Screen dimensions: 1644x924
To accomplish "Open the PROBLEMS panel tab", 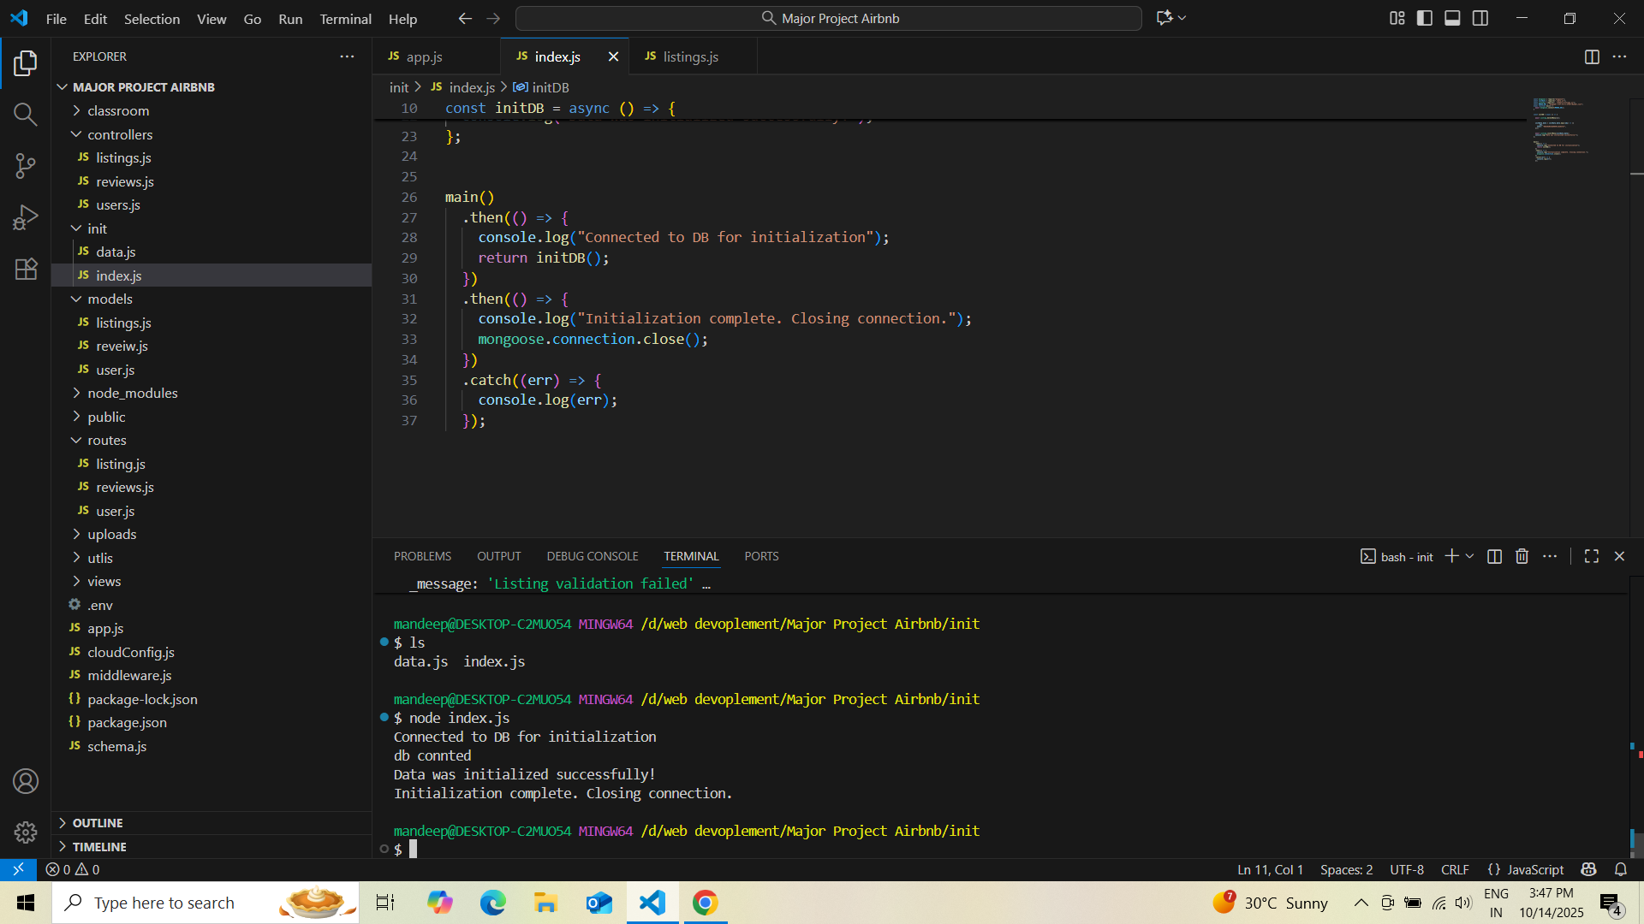I will (x=422, y=556).
